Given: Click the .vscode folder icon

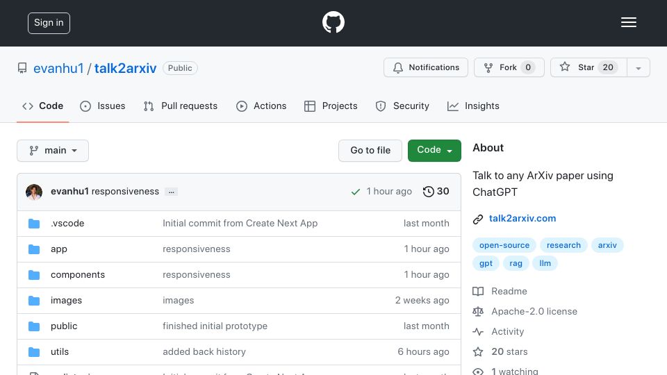Looking at the screenshot, I should pos(34,224).
